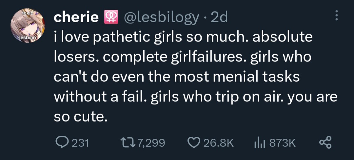Click the 'lesbian' label on the avatar
The height and width of the screenshot is (160, 354).
tap(28, 37)
